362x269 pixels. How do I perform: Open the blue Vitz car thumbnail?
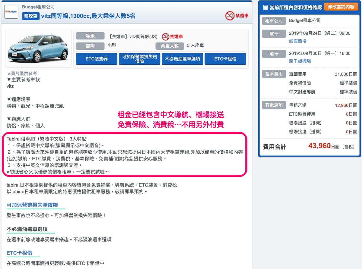click(38, 48)
